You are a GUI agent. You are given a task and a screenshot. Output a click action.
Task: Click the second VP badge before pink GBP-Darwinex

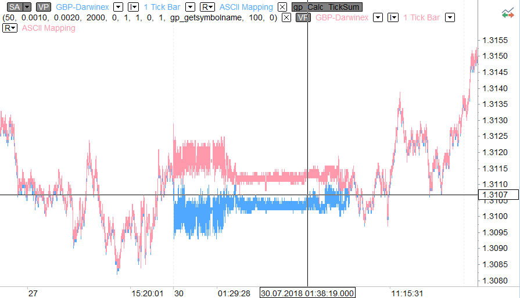303,17
